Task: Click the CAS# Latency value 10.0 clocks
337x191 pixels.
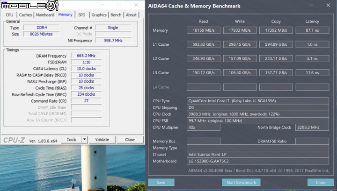Action: pyautogui.click(x=86, y=69)
